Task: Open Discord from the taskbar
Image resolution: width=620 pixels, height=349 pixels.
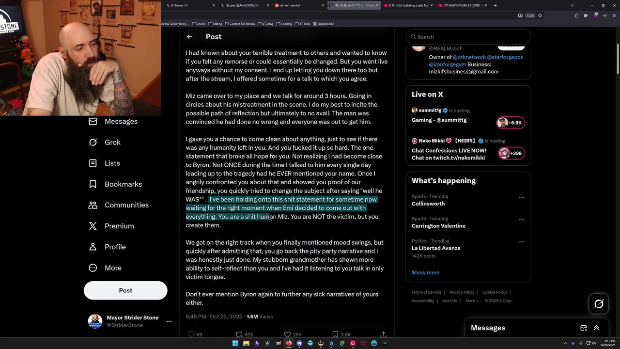Action: point(299,343)
